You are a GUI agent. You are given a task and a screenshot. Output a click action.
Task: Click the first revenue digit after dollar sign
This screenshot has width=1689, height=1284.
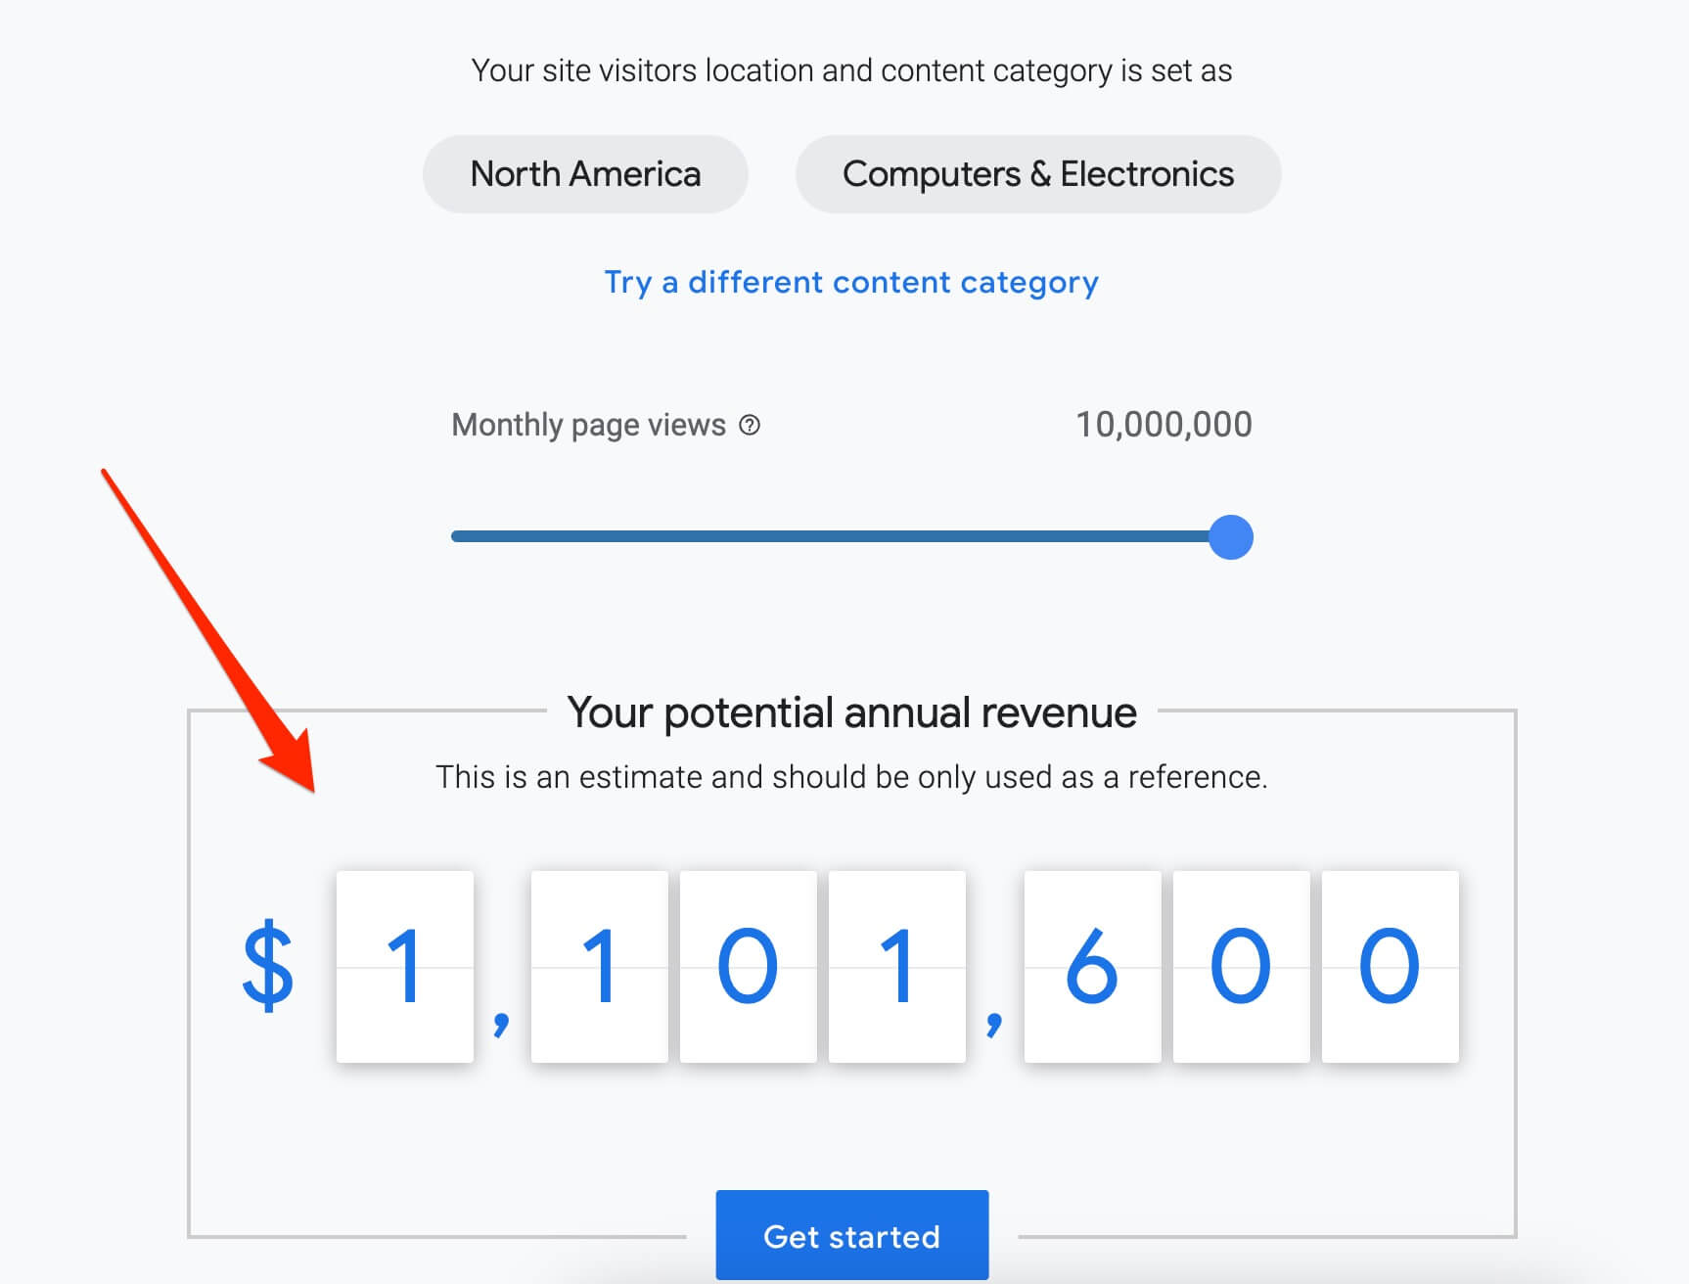coord(404,967)
